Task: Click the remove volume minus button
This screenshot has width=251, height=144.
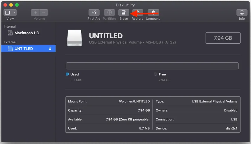Action: pos(44,12)
